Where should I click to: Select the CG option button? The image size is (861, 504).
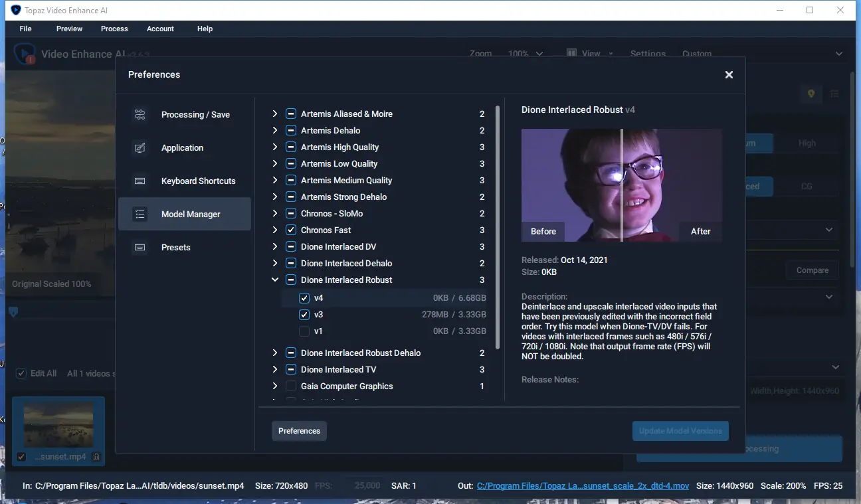[807, 187]
